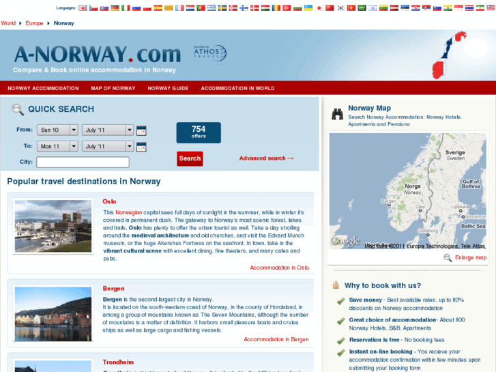The image size is (496, 372).
Task: Click the Bergen waterfront photo thumbnail
Action: point(53,314)
